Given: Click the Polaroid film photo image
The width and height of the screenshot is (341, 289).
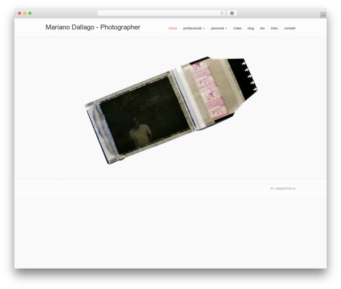Looking at the screenshot, I should click(171, 110).
